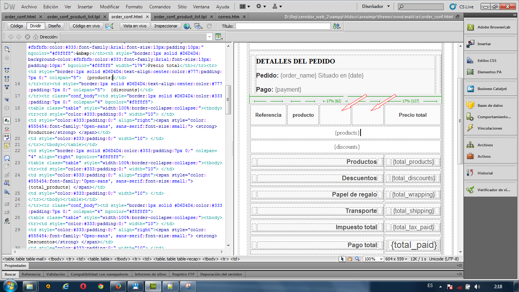Select the Zoom magnifier tool in status bar

click(x=357, y=259)
